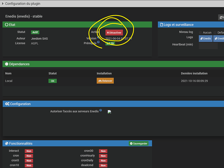Click the Configuration panel cogs icon
Image resolution: width=224 pixels, height=168 pixels.
click(7, 104)
